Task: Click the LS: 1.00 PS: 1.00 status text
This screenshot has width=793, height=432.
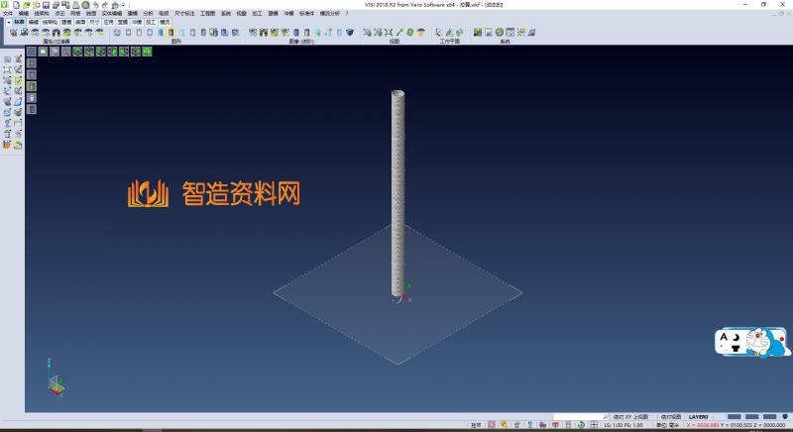Action: tap(623, 425)
